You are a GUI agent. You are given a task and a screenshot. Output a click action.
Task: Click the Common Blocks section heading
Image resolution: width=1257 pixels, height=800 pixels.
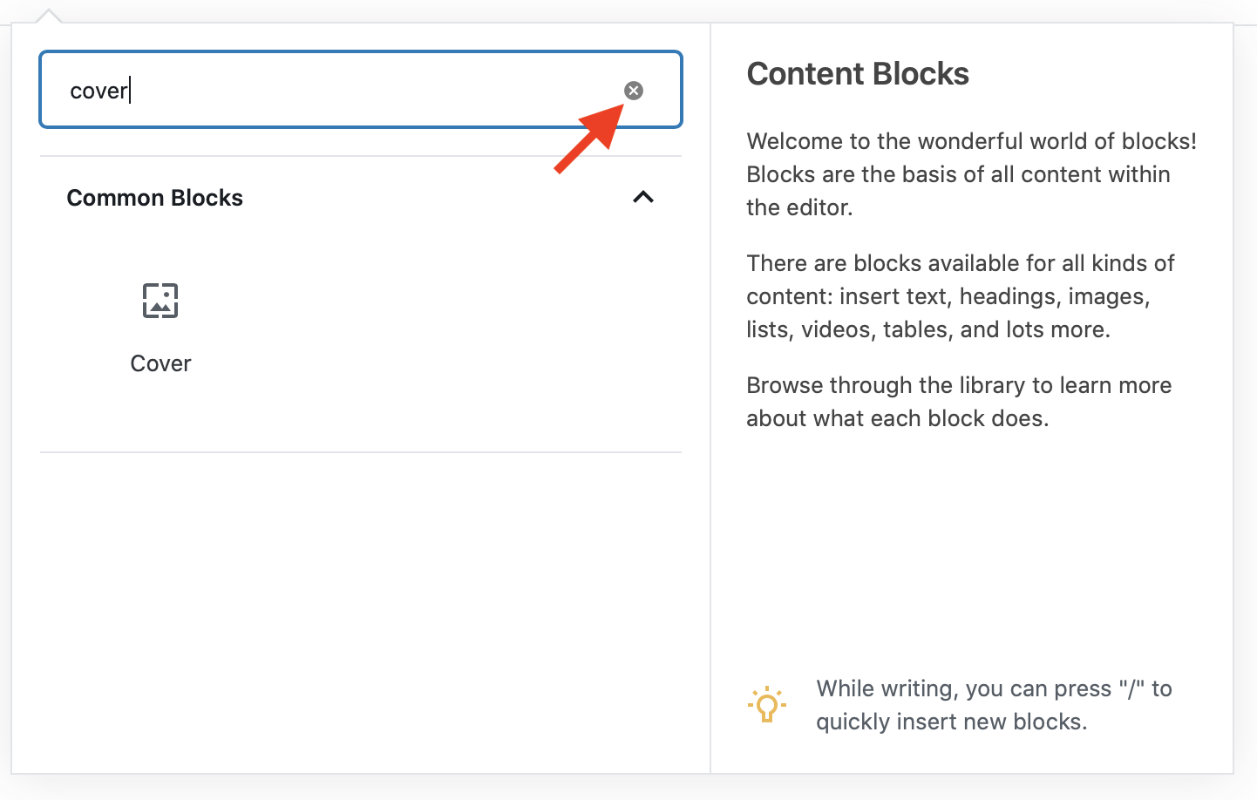[x=155, y=198]
